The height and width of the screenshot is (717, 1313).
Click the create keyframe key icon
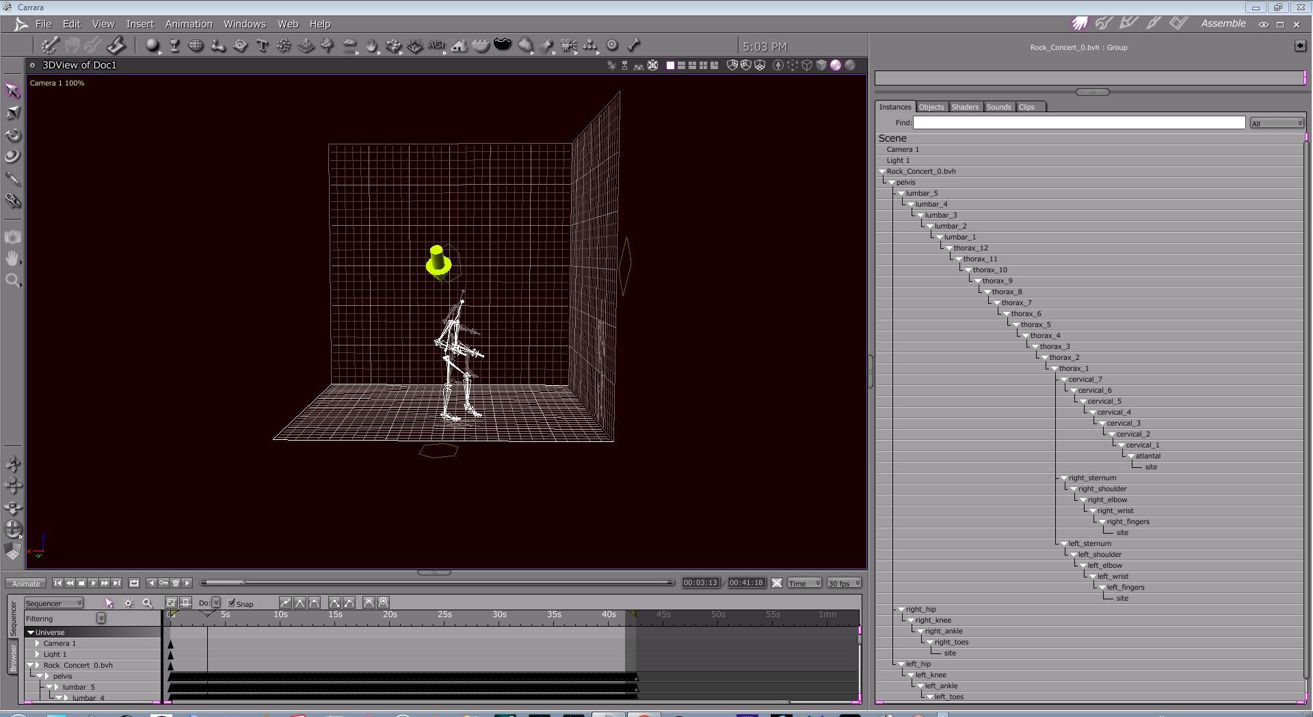[163, 583]
